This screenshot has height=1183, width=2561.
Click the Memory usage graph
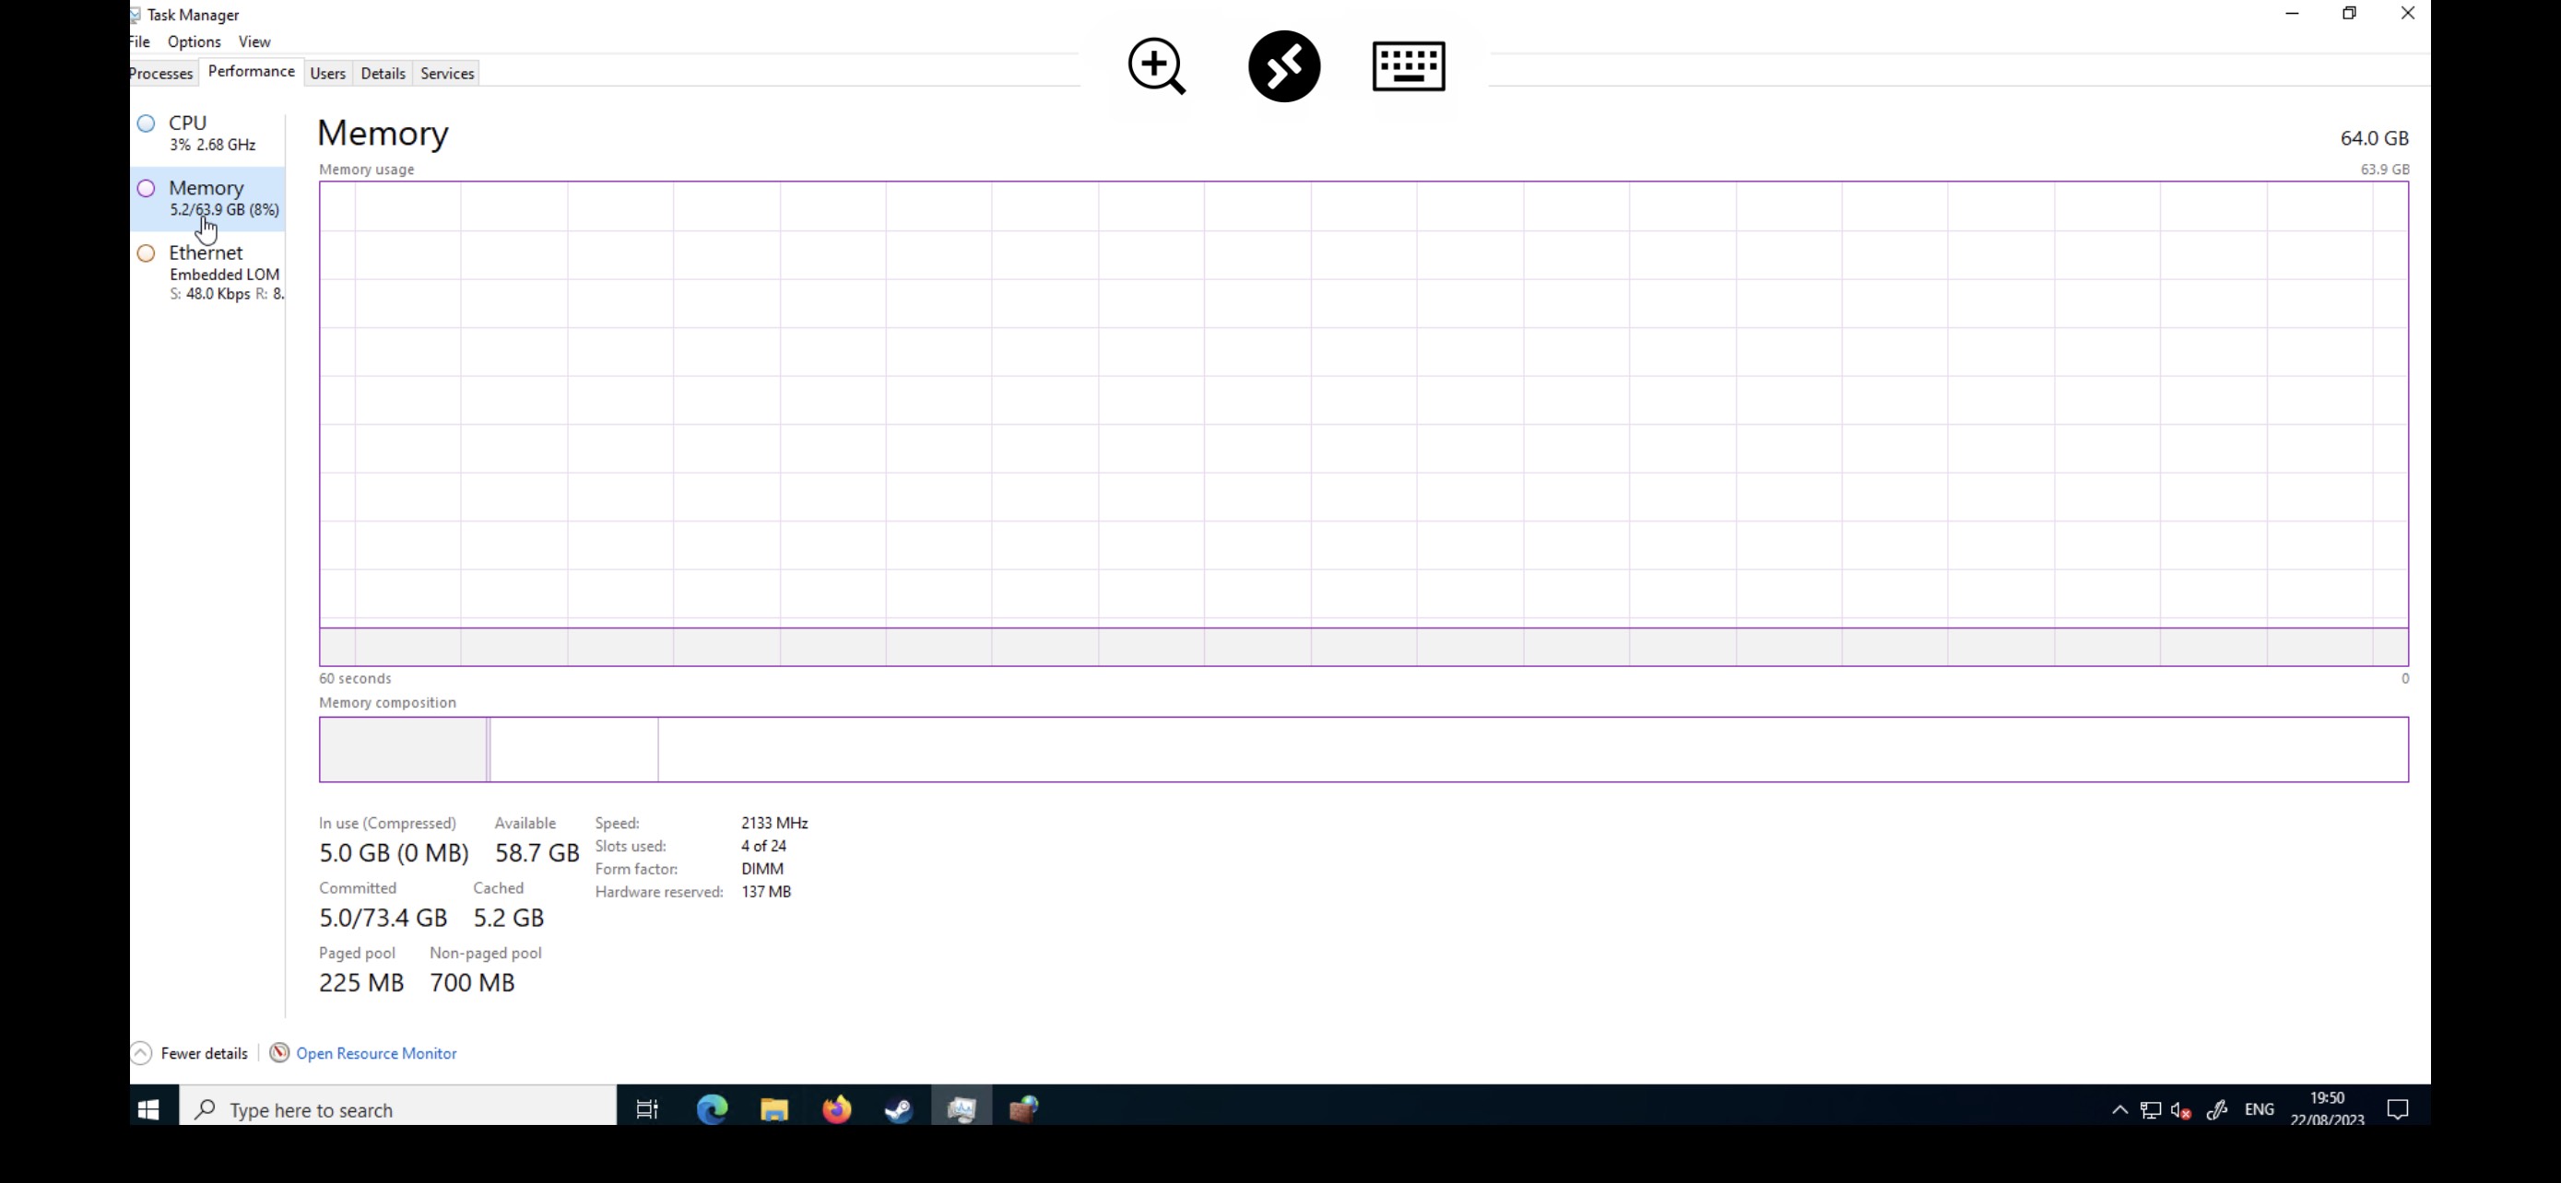click(x=1363, y=423)
